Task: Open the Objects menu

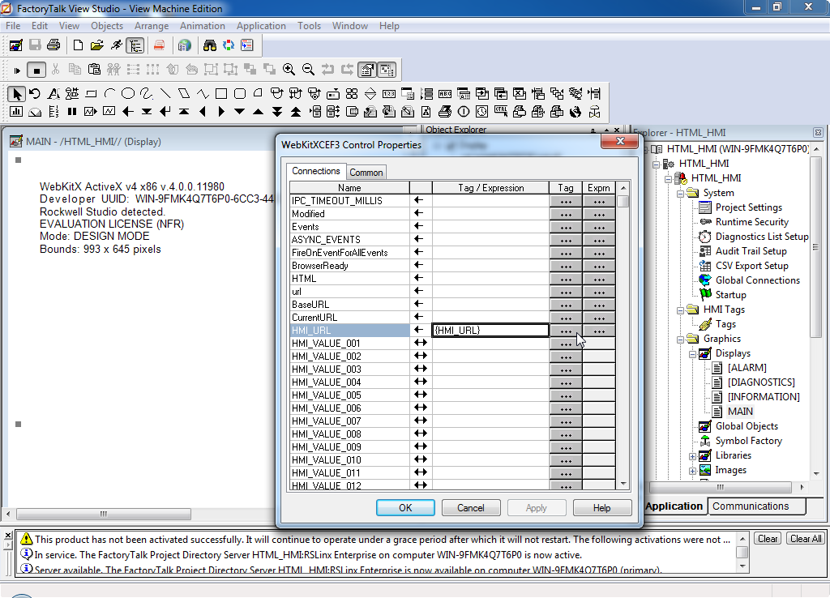Action: coord(107,26)
